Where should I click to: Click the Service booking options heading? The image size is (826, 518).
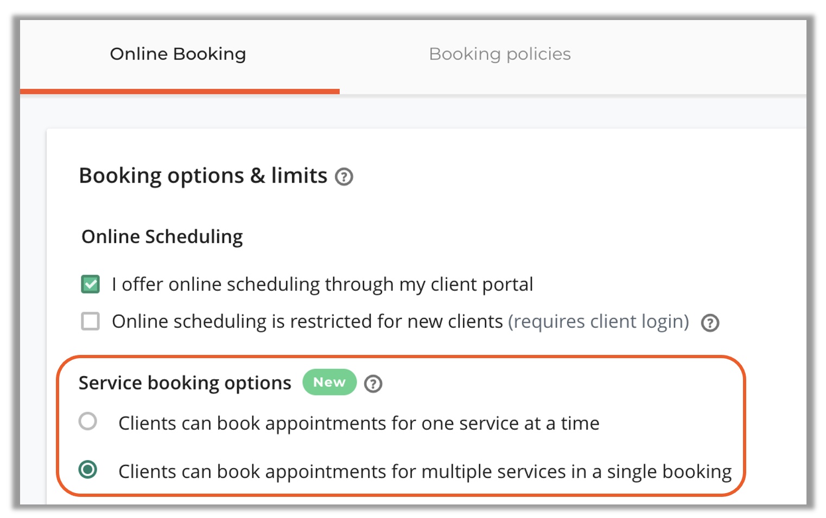(x=185, y=383)
